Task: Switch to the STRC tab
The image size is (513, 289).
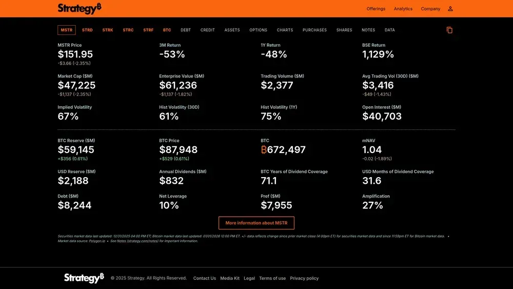Action: (x=128, y=30)
